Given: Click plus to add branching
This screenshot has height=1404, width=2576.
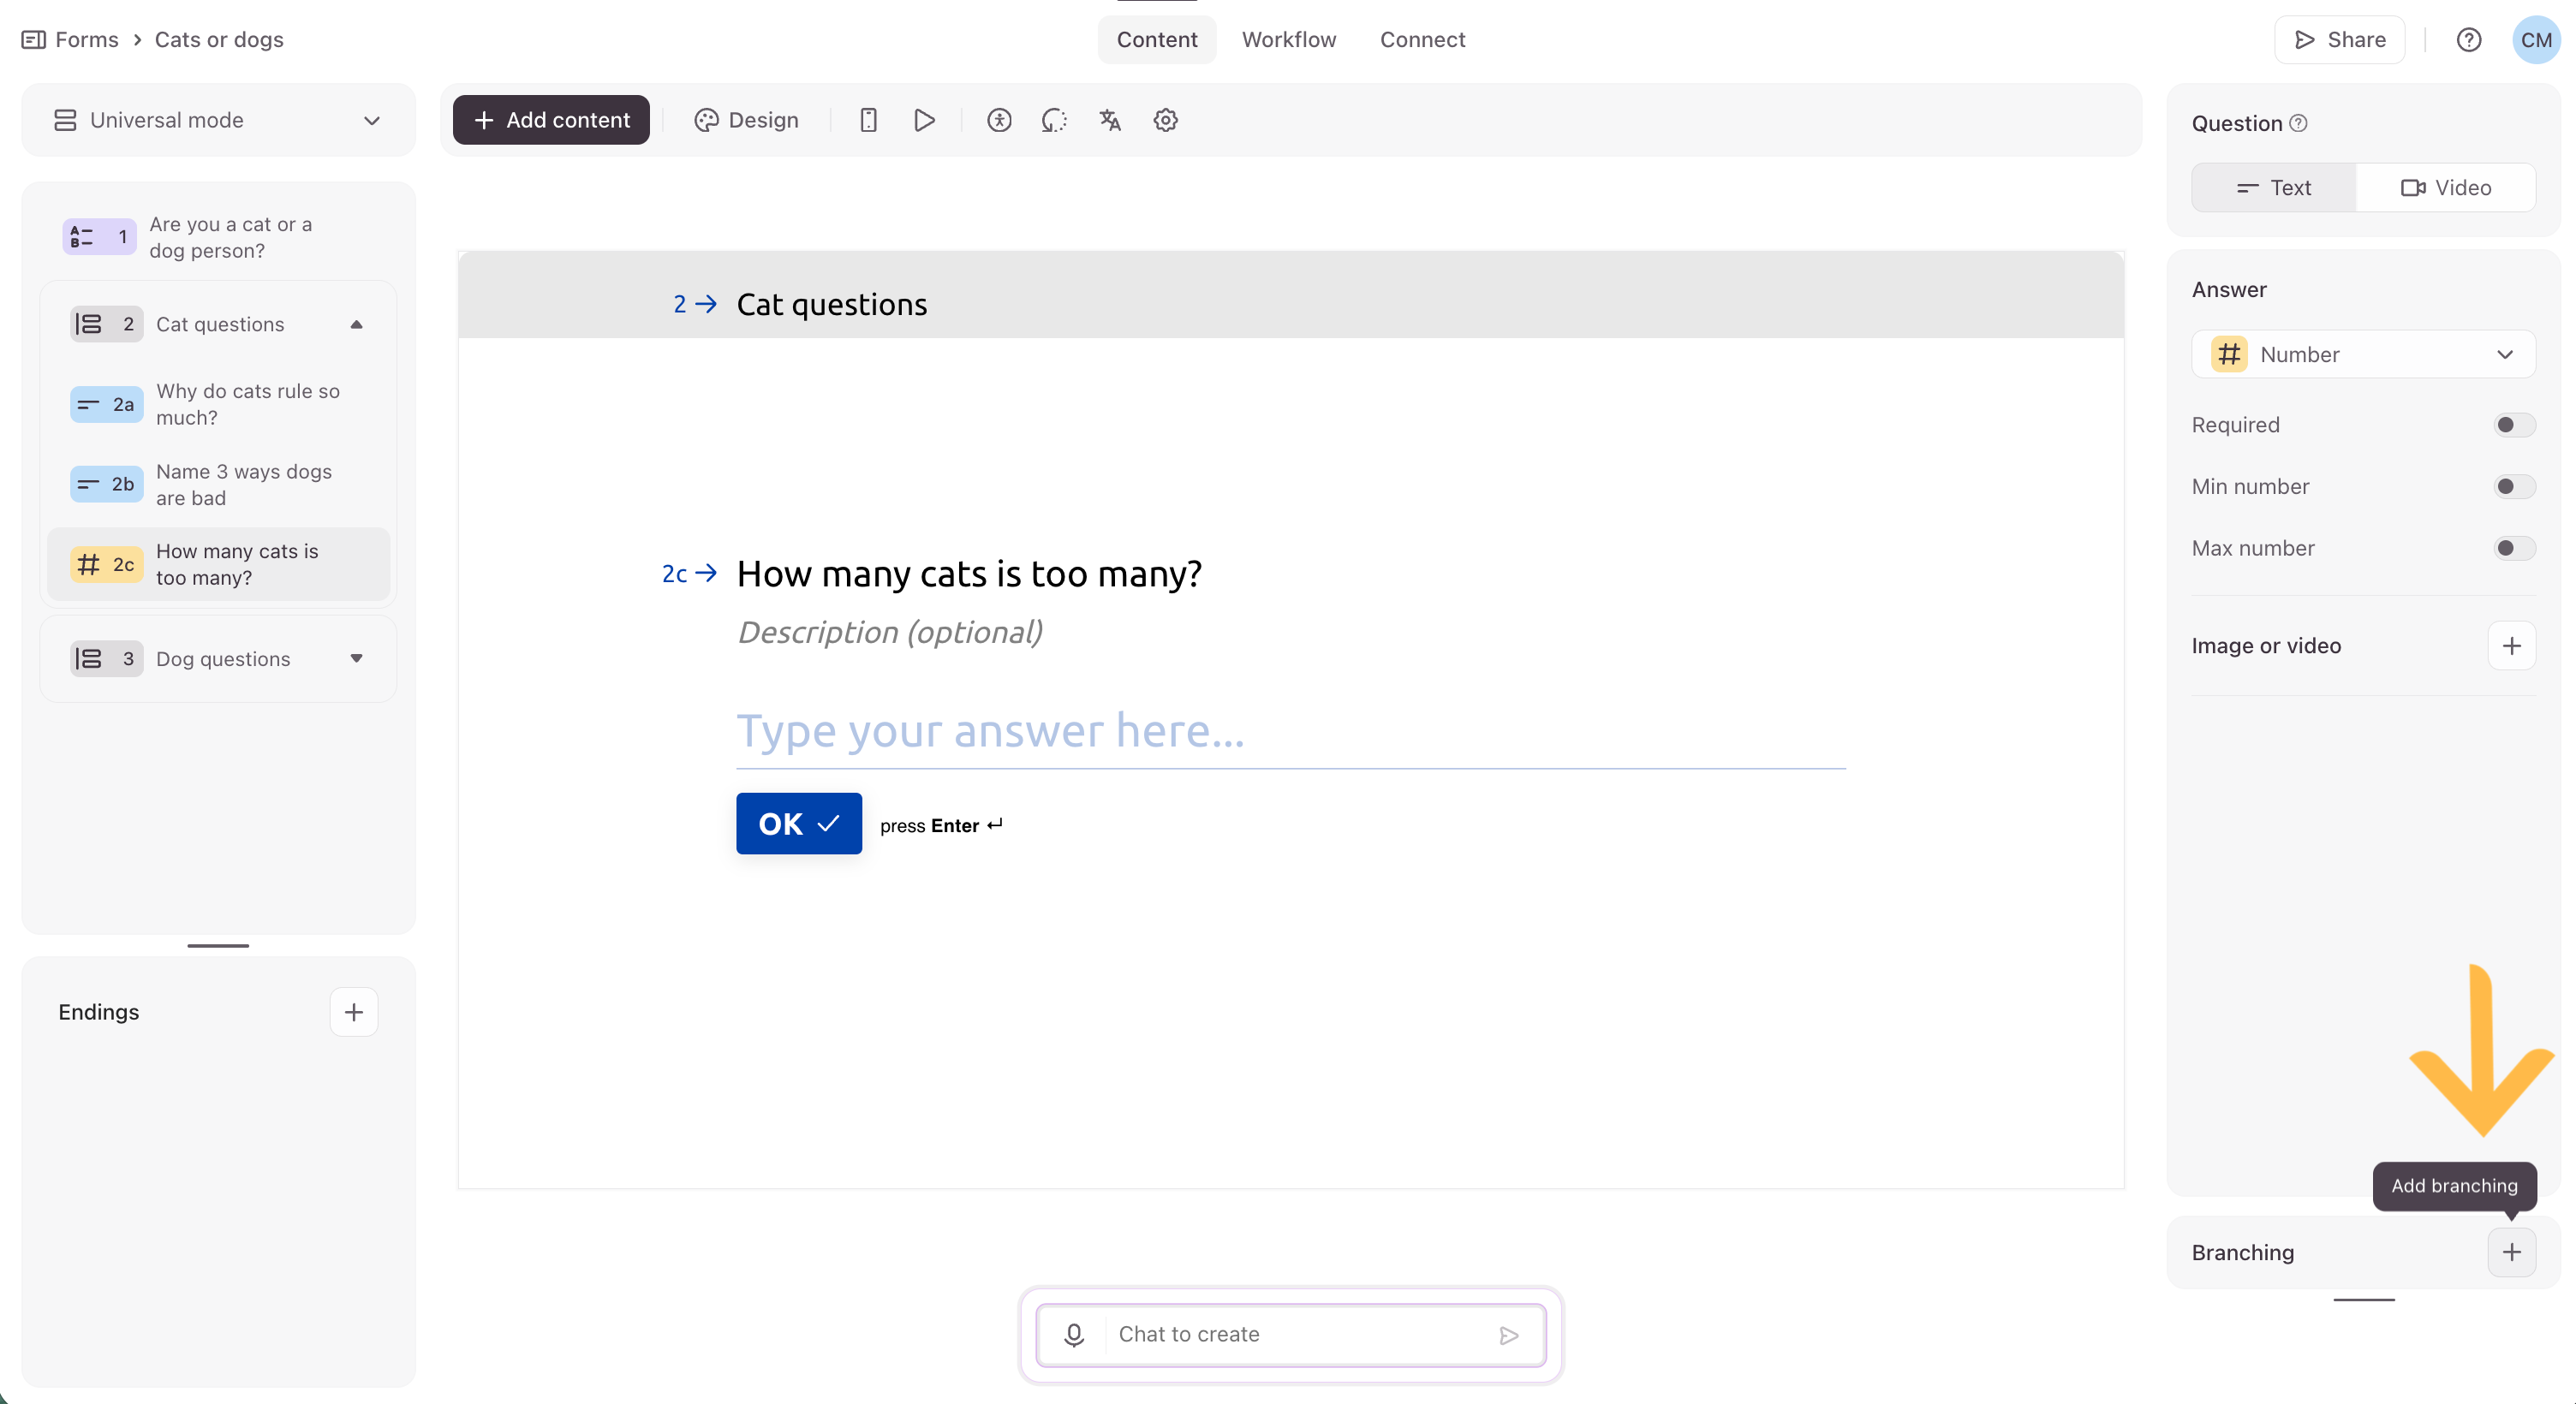Looking at the screenshot, I should [2511, 1252].
